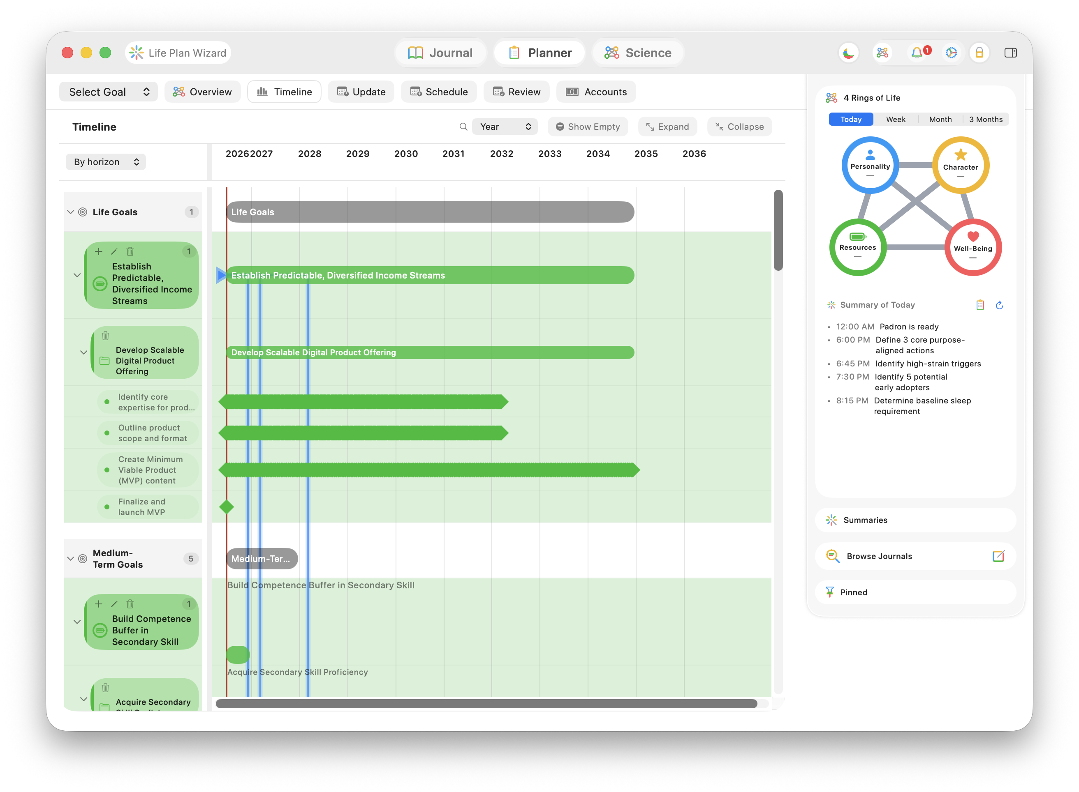The height and width of the screenshot is (792, 1079).
Task: Click the Medium-Ter... gray timeline bar
Action: 262,559
